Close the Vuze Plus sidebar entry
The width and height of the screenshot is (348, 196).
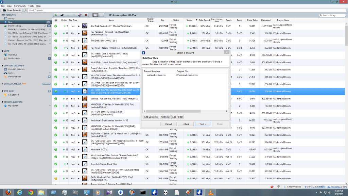pos(50,55)
